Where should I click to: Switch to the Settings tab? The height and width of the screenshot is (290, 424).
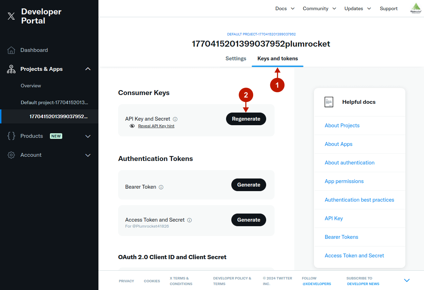coord(236,59)
